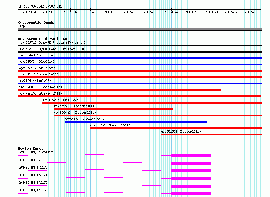Open transcript label CAMK2G|NM_172170

coord(33,182)
